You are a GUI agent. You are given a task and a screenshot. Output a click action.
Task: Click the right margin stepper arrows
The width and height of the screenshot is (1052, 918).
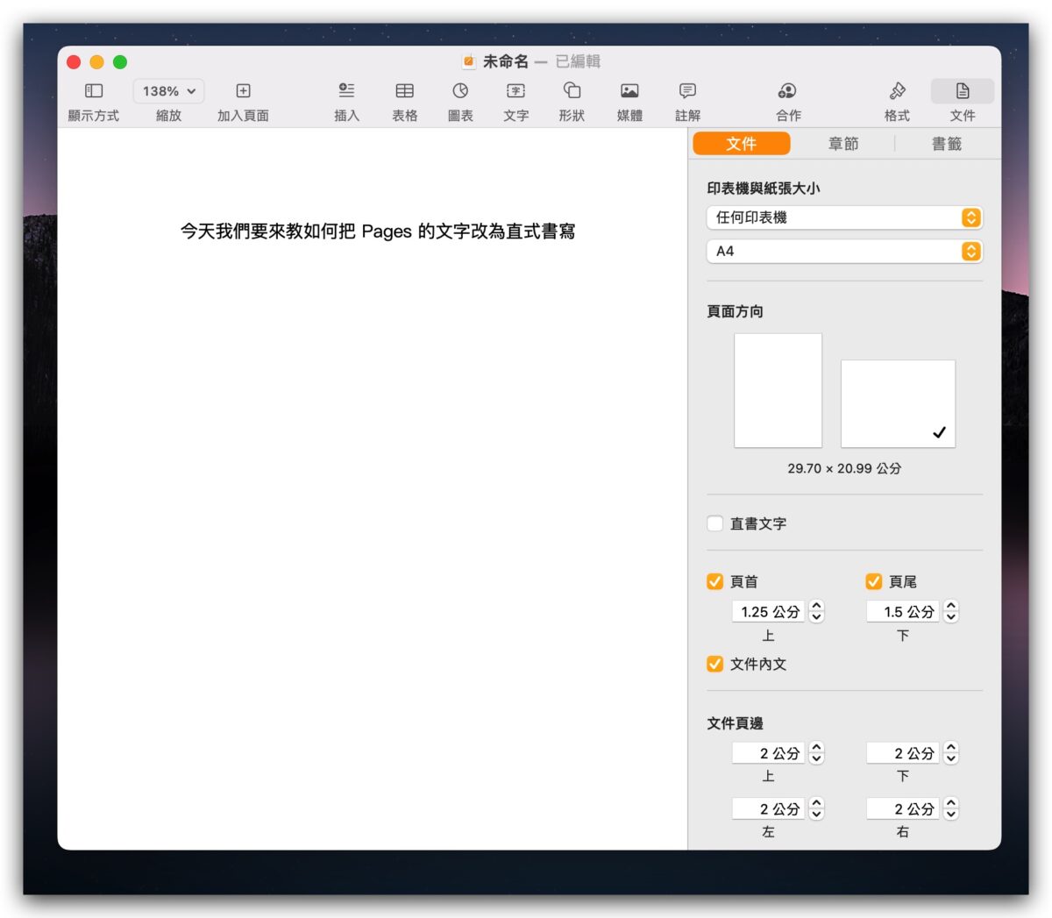tap(951, 808)
